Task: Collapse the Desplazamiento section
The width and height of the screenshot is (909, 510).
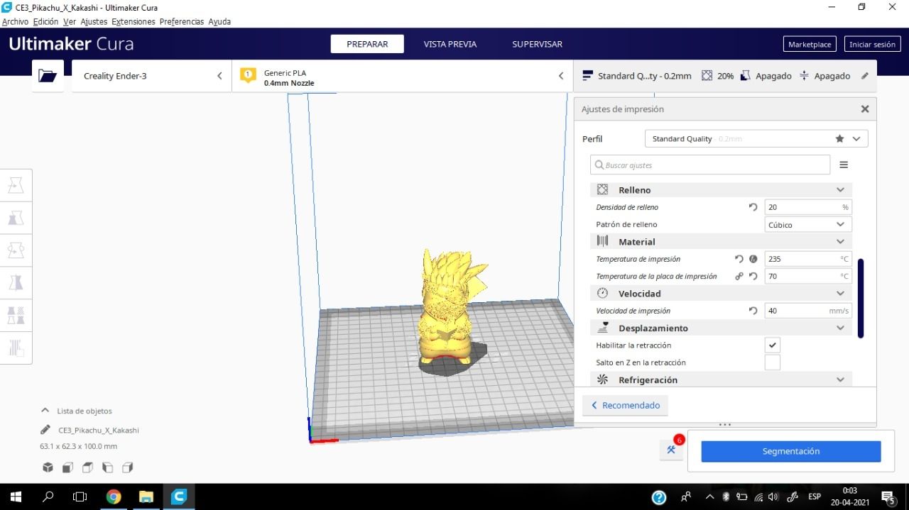Action: (x=721, y=328)
